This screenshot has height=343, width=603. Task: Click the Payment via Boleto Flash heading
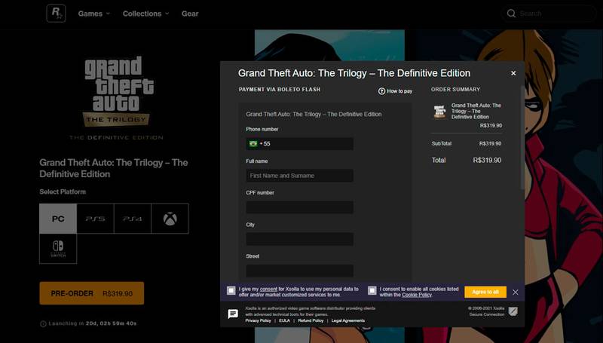click(x=279, y=89)
